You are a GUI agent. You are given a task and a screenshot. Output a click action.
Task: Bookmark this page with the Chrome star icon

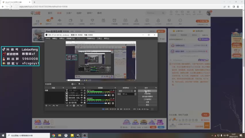click(229, 6)
